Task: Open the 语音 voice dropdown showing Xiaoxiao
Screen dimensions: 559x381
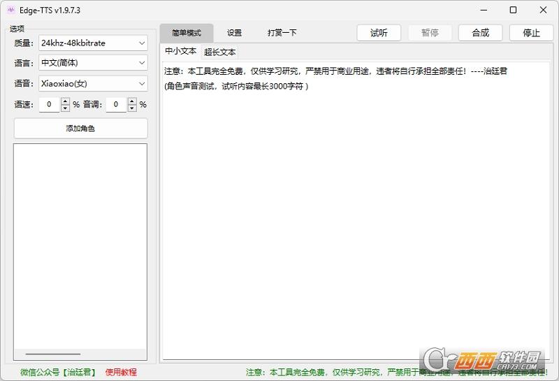Action: tap(93, 84)
